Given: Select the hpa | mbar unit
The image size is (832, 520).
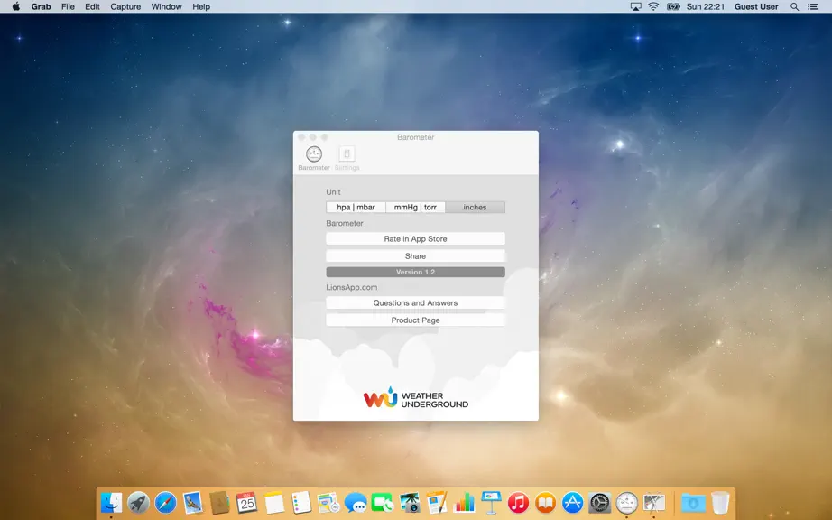Looking at the screenshot, I should pos(356,207).
